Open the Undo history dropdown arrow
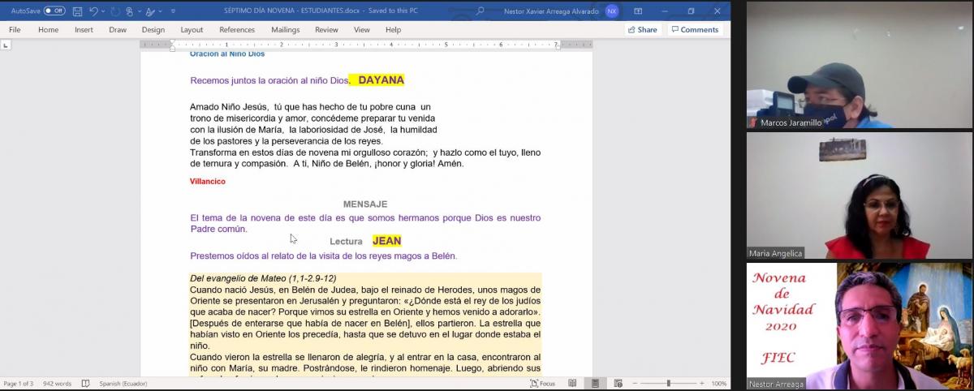Screen dimensions: 974x391 [x=104, y=11]
